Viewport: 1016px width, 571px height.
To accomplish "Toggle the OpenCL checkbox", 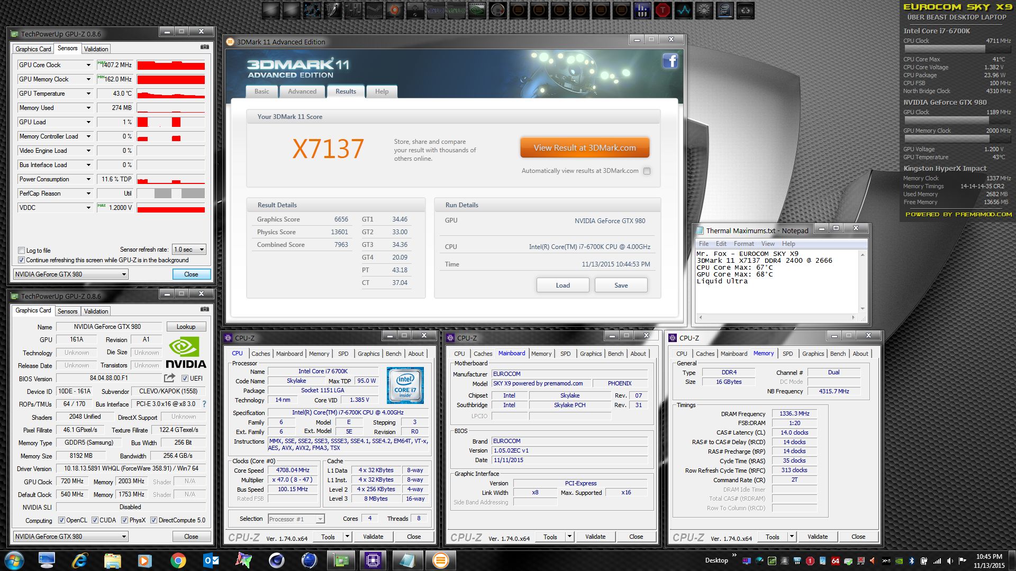I will tap(61, 520).
